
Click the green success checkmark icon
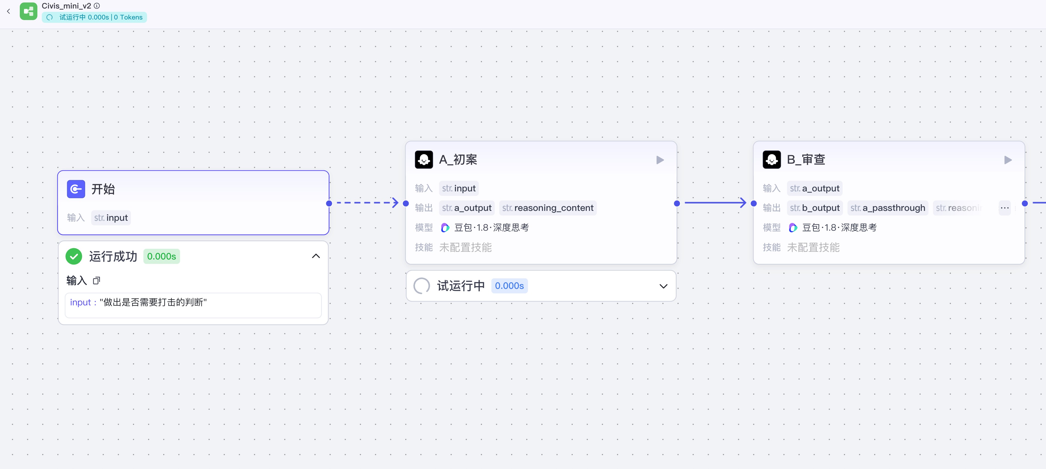coord(74,256)
